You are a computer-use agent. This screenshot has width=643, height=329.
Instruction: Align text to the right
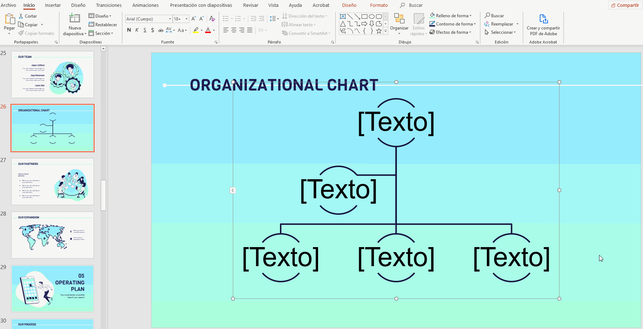[x=242, y=30]
